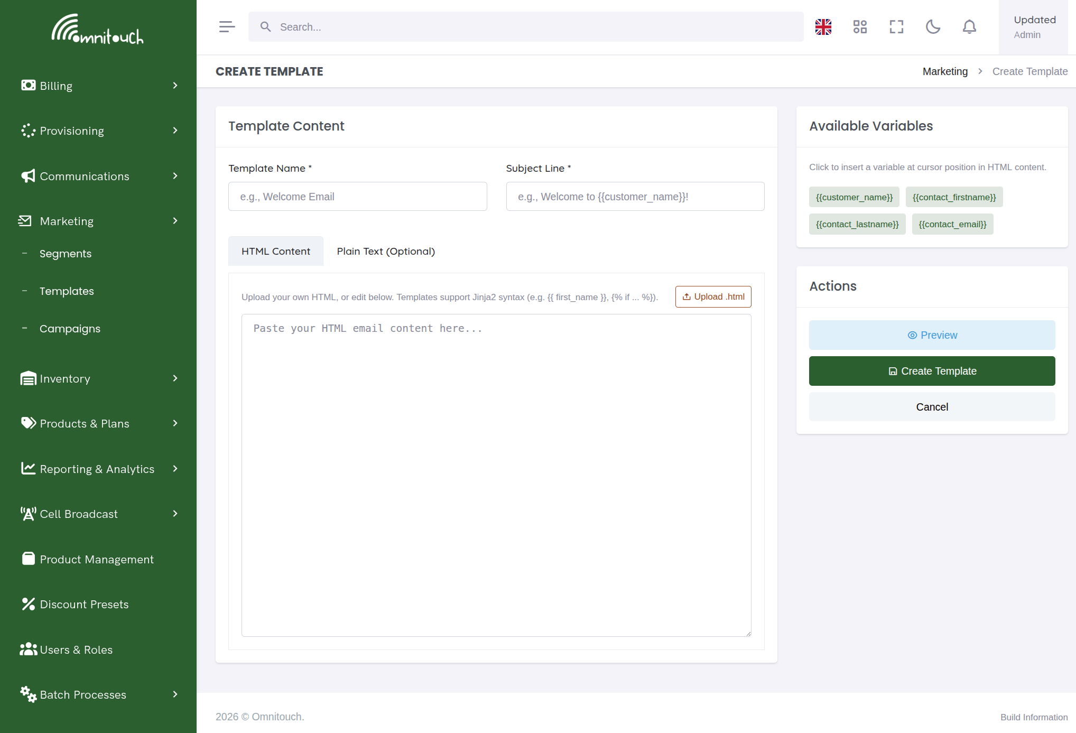Screen dimensions: 1076x733
Task: Open the Campaigns submenu item
Action: click(70, 329)
